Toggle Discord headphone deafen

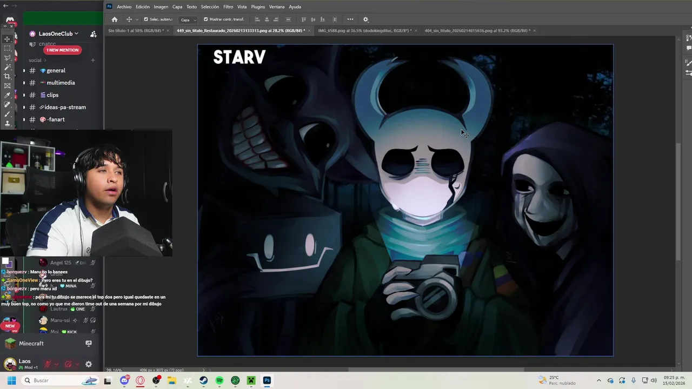point(68,364)
